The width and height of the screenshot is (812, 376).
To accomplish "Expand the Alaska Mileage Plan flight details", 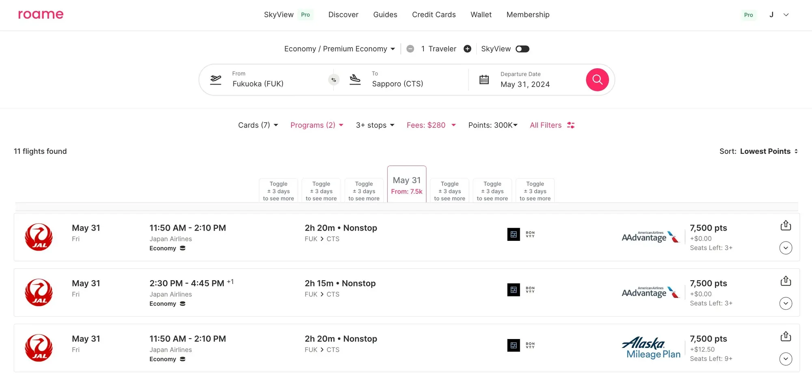I will coord(786,359).
